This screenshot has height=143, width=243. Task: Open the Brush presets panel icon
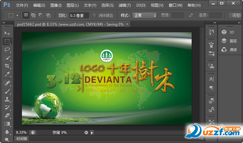tap(211, 45)
